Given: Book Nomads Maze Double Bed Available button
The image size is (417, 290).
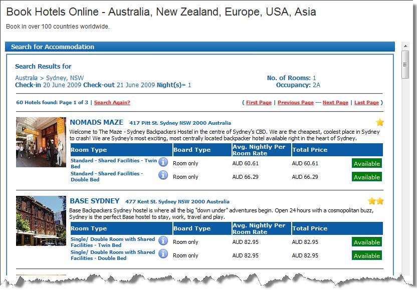Looking at the screenshot, I should pyautogui.click(x=366, y=177).
